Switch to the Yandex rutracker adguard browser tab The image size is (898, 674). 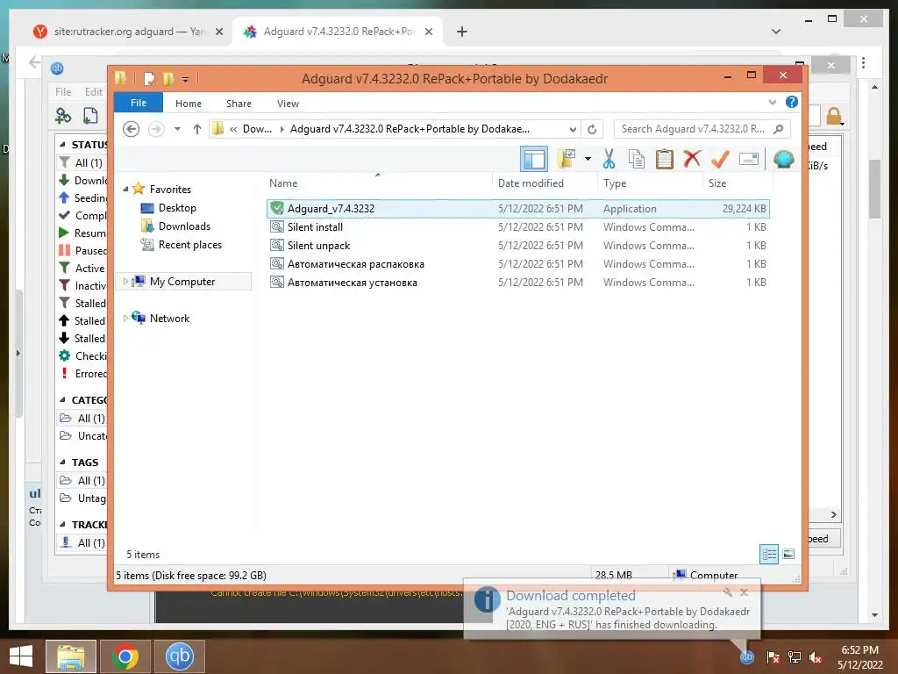pos(128,32)
